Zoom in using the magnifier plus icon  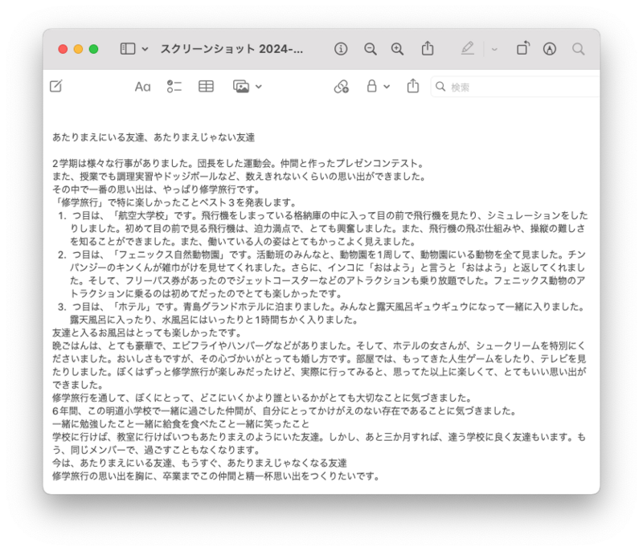[x=397, y=49]
